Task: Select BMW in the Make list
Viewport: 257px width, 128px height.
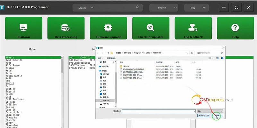Action: [x=8, y=81]
